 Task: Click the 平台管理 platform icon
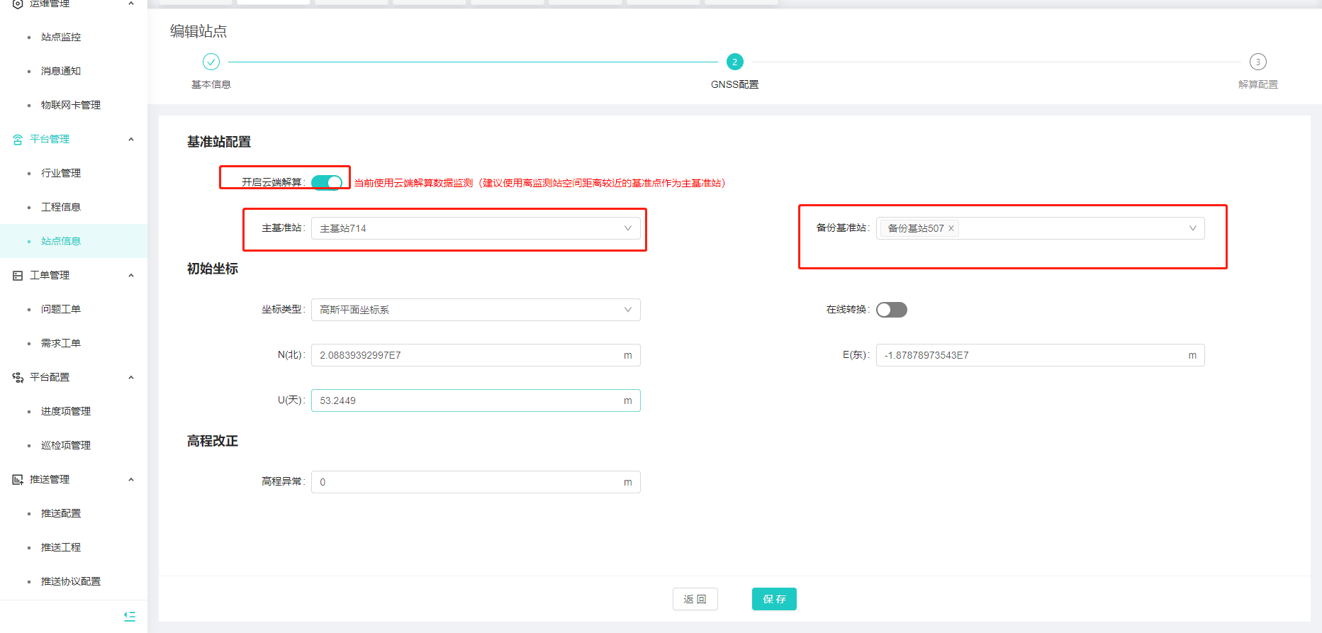coord(18,140)
